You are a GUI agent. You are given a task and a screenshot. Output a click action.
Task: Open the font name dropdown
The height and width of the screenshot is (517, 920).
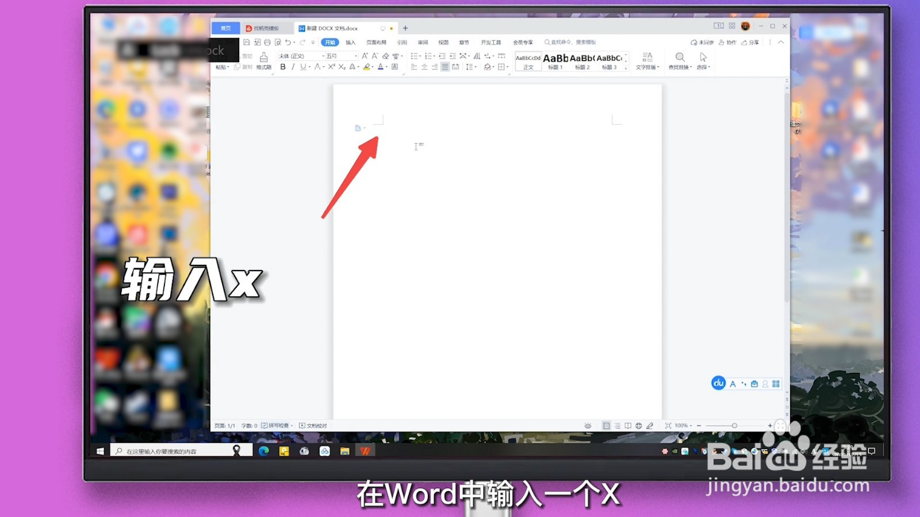click(322, 56)
